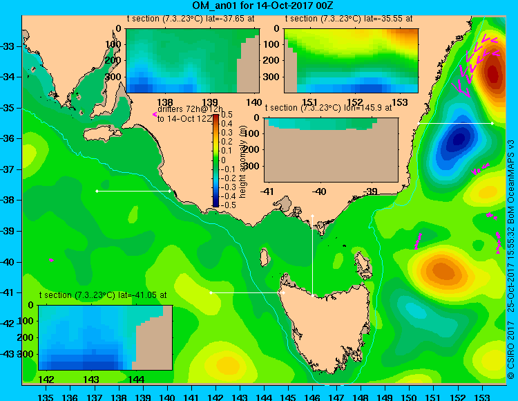The image size is (518, 401).
Task: Click the 'to 14-Oct 12Z' legend text
Action: [184, 119]
